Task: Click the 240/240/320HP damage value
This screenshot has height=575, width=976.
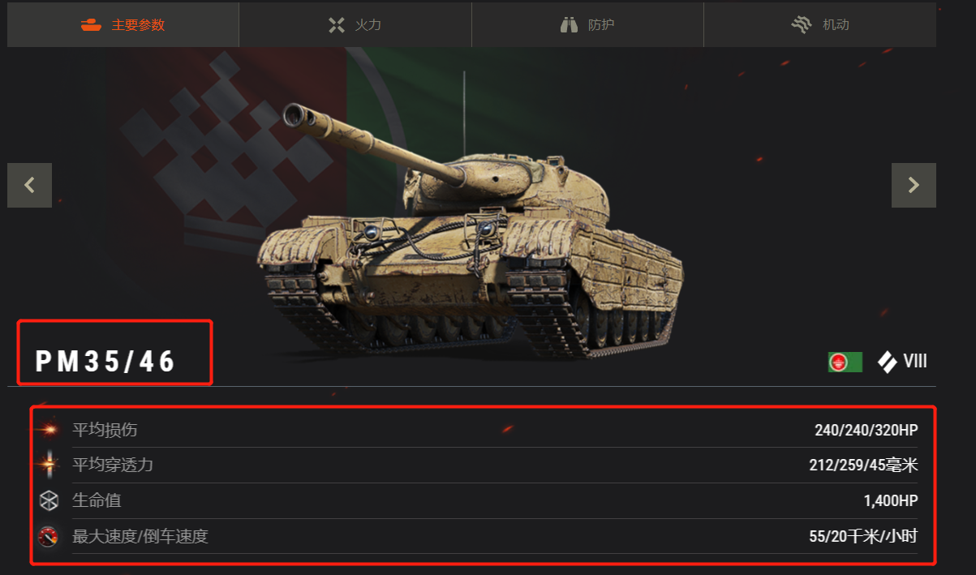Action: point(866,430)
